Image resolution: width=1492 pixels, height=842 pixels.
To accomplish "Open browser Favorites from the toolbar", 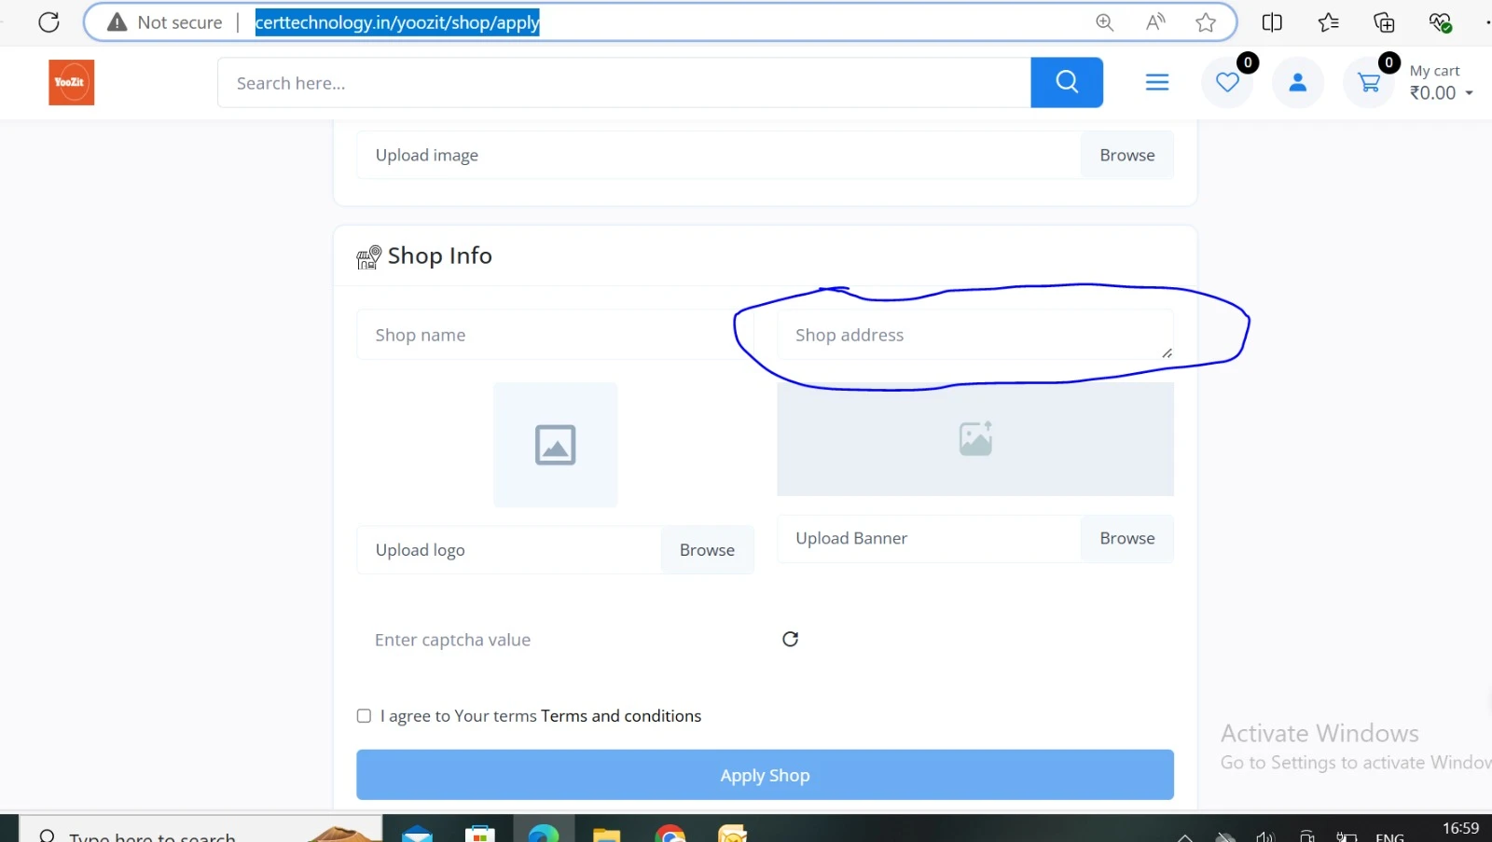I will pos(1328,21).
